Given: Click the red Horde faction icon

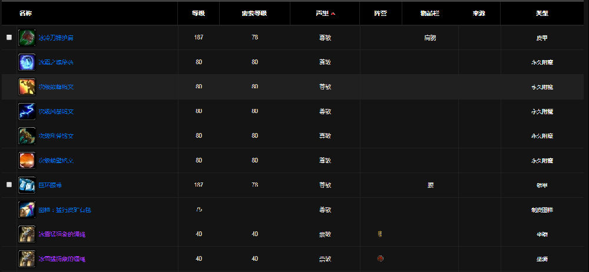Looking at the screenshot, I should click(x=380, y=258).
